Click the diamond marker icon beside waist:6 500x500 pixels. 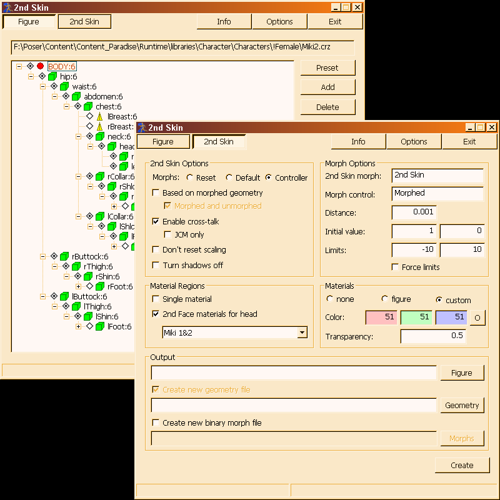point(54,86)
